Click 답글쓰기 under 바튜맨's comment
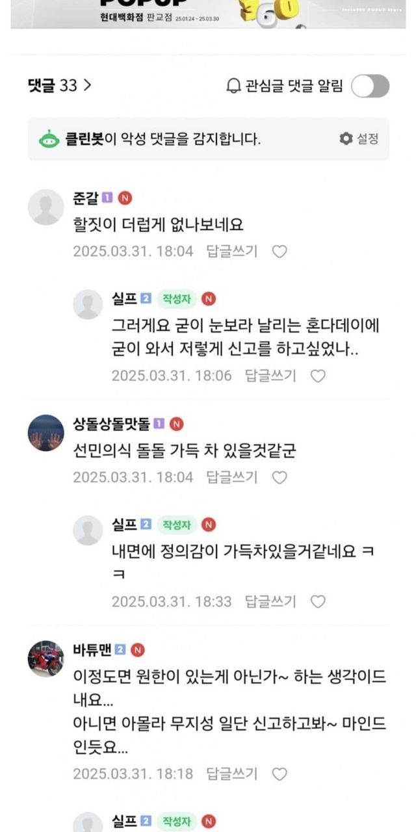 coord(232,774)
